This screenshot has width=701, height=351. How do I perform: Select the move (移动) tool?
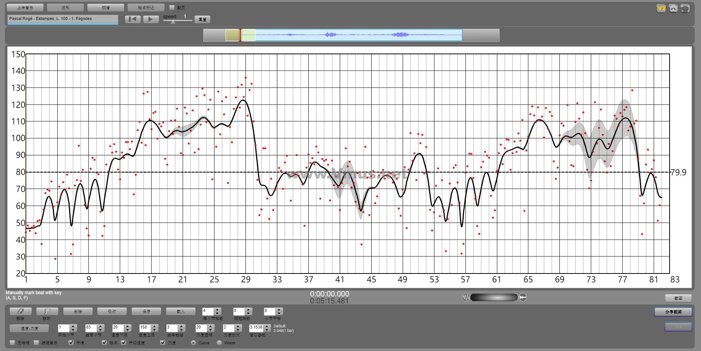tap(47, 312)
